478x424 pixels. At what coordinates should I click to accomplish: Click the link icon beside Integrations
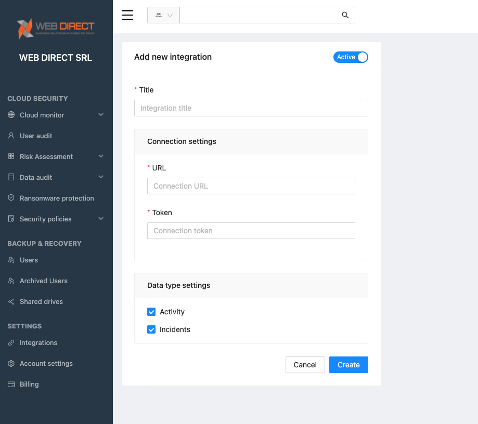click(11, 342)
